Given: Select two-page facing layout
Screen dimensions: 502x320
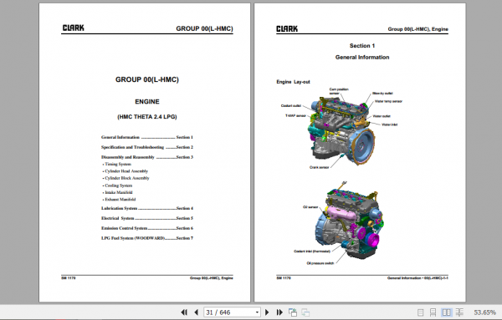Looking at the screenshot, I should pos(446,312).
